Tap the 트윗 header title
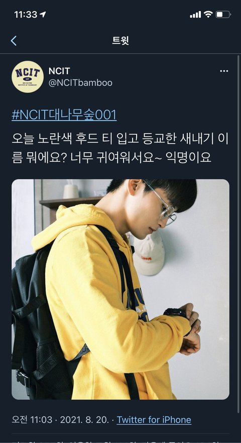The height and width of the screenshot is (443, 241). point(120,41)
